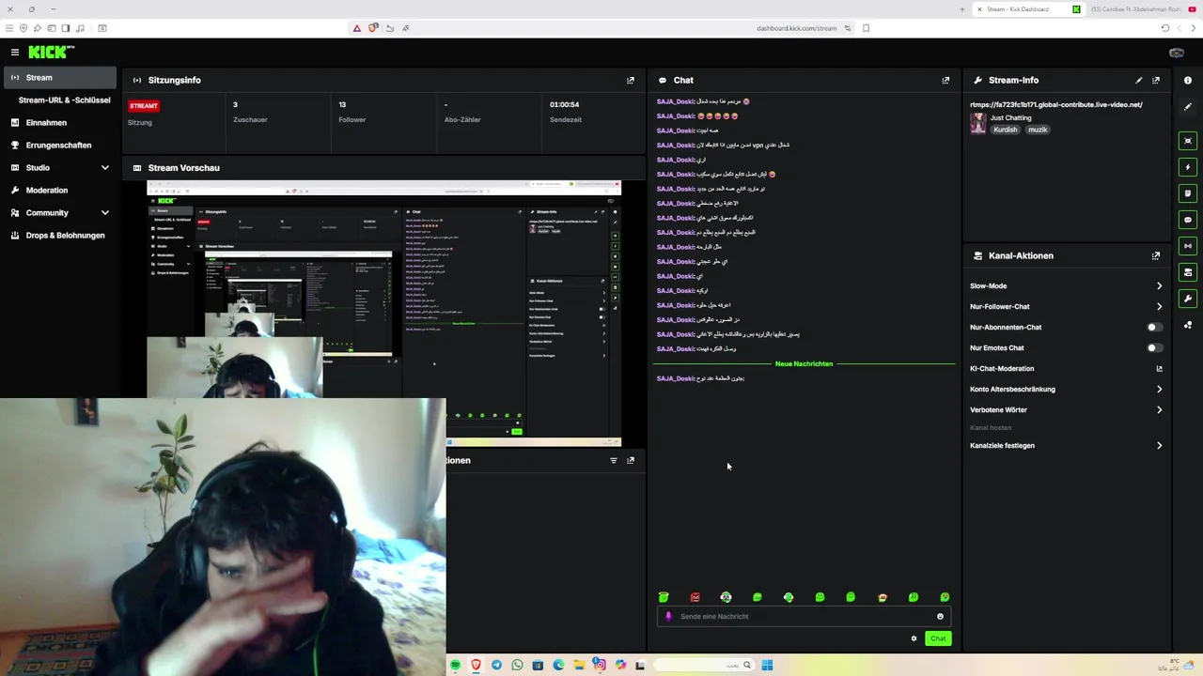Click the browser bookmark icon
The image size is (1203, 676).
pos(867,28)
